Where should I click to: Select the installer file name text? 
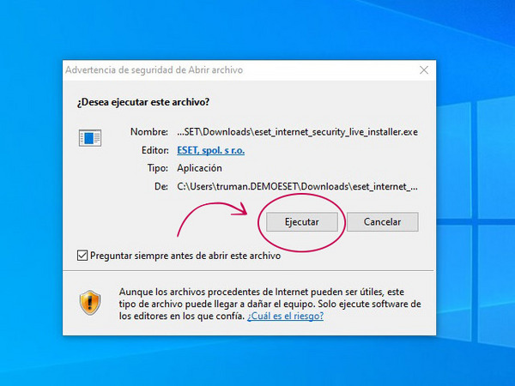coord(296,132)
